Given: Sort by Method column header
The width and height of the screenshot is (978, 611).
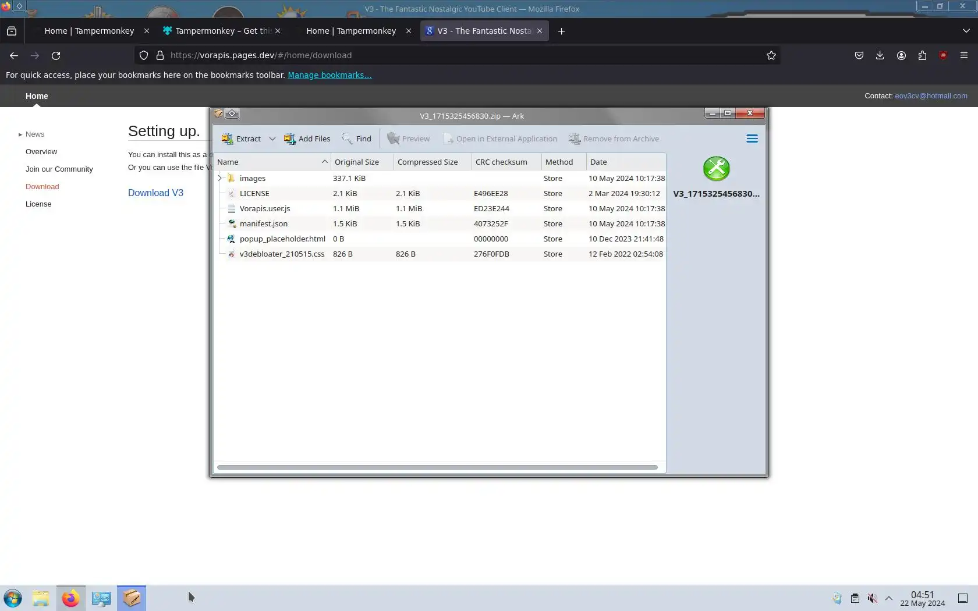Looking at the screenshot, I should pyautogui.click(x=564, y=162).
